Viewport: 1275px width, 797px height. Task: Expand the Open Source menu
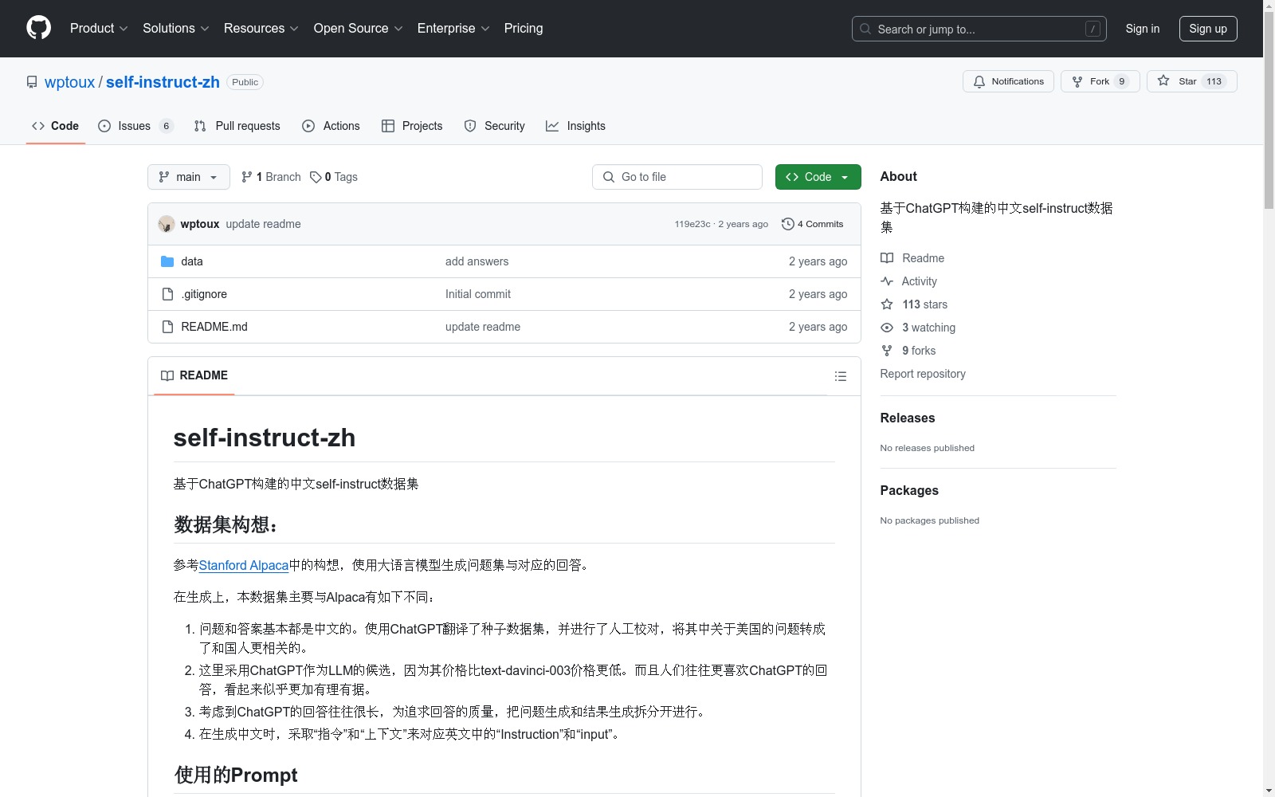[359, 28]
